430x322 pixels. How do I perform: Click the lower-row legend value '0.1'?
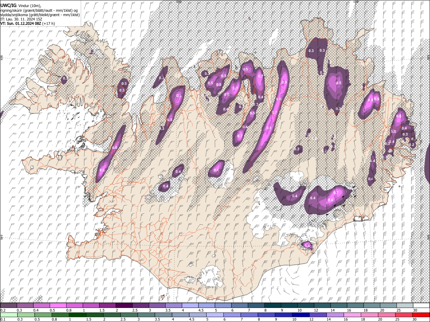click(3, 320)
